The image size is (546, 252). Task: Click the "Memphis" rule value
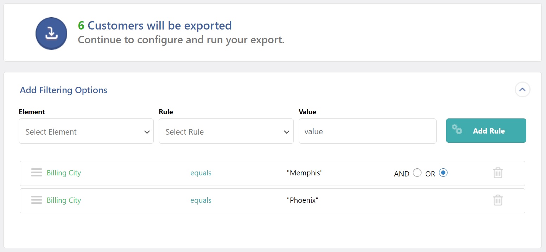305,173
